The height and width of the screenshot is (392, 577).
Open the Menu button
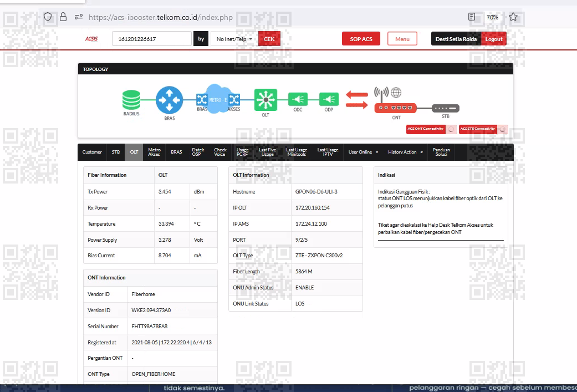coord(402,39)
